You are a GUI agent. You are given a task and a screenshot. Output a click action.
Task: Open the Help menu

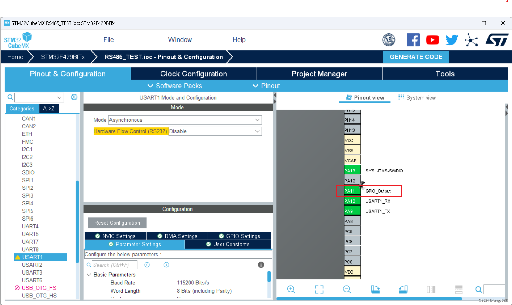pyautogui.click(x=239, y=40)
